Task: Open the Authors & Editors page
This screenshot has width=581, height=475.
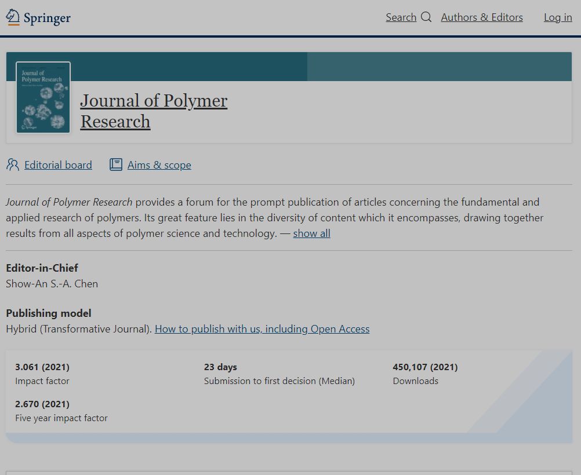Action: [x=482, y=17]
